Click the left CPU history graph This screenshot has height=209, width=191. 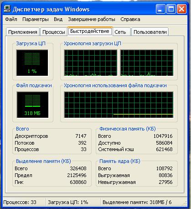(x=91, y=63)
